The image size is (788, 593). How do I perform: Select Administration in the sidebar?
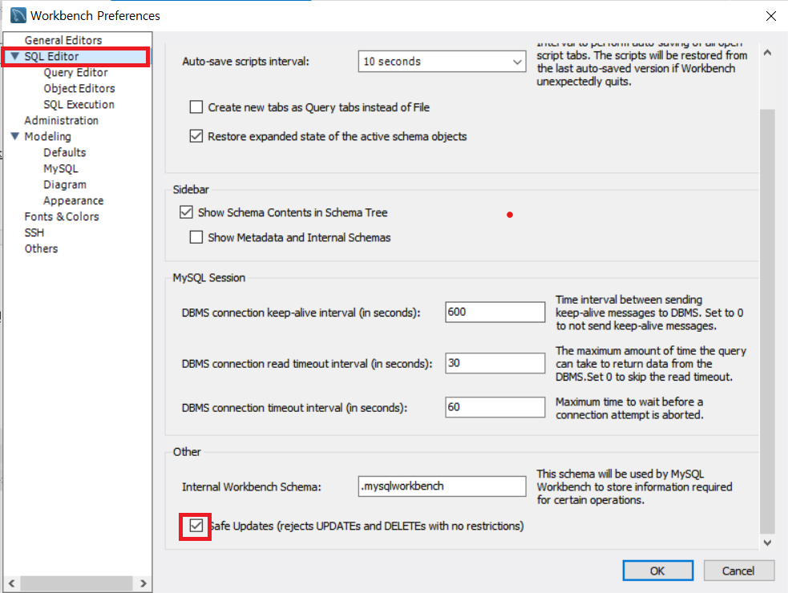(61, 121)
